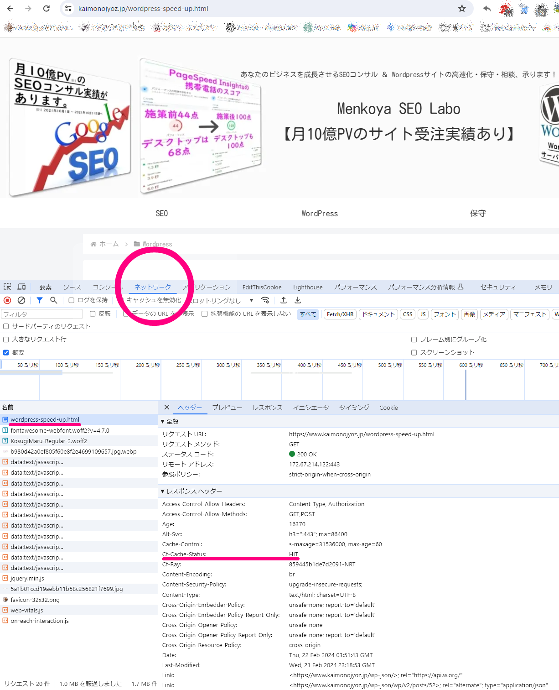The height and width of the screenshot is (690, 559).
Task: Open the ソース tab
Action: click(72, 287)
